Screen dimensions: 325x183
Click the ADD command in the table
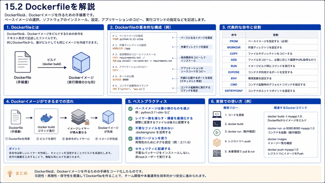(x=234, y=60)
